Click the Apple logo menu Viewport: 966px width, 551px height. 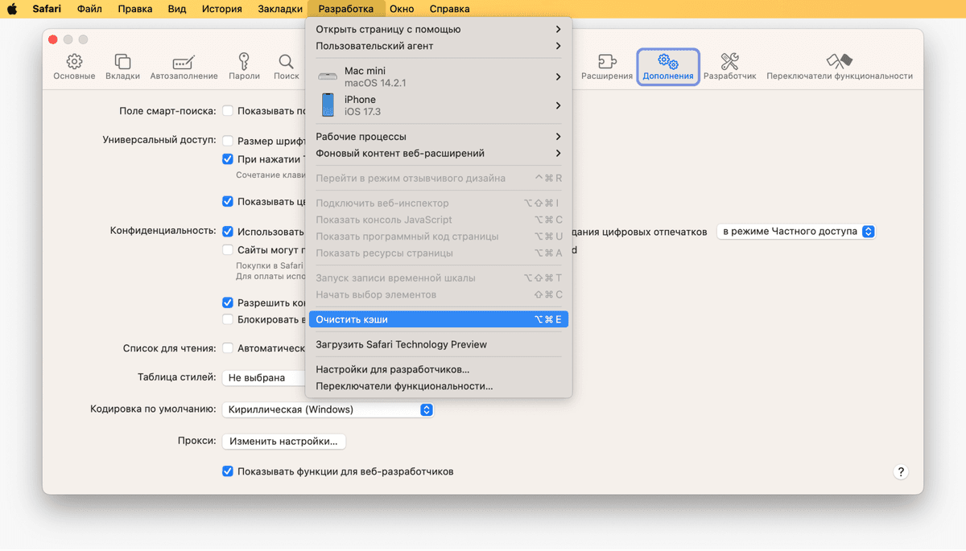coord(13,9)
